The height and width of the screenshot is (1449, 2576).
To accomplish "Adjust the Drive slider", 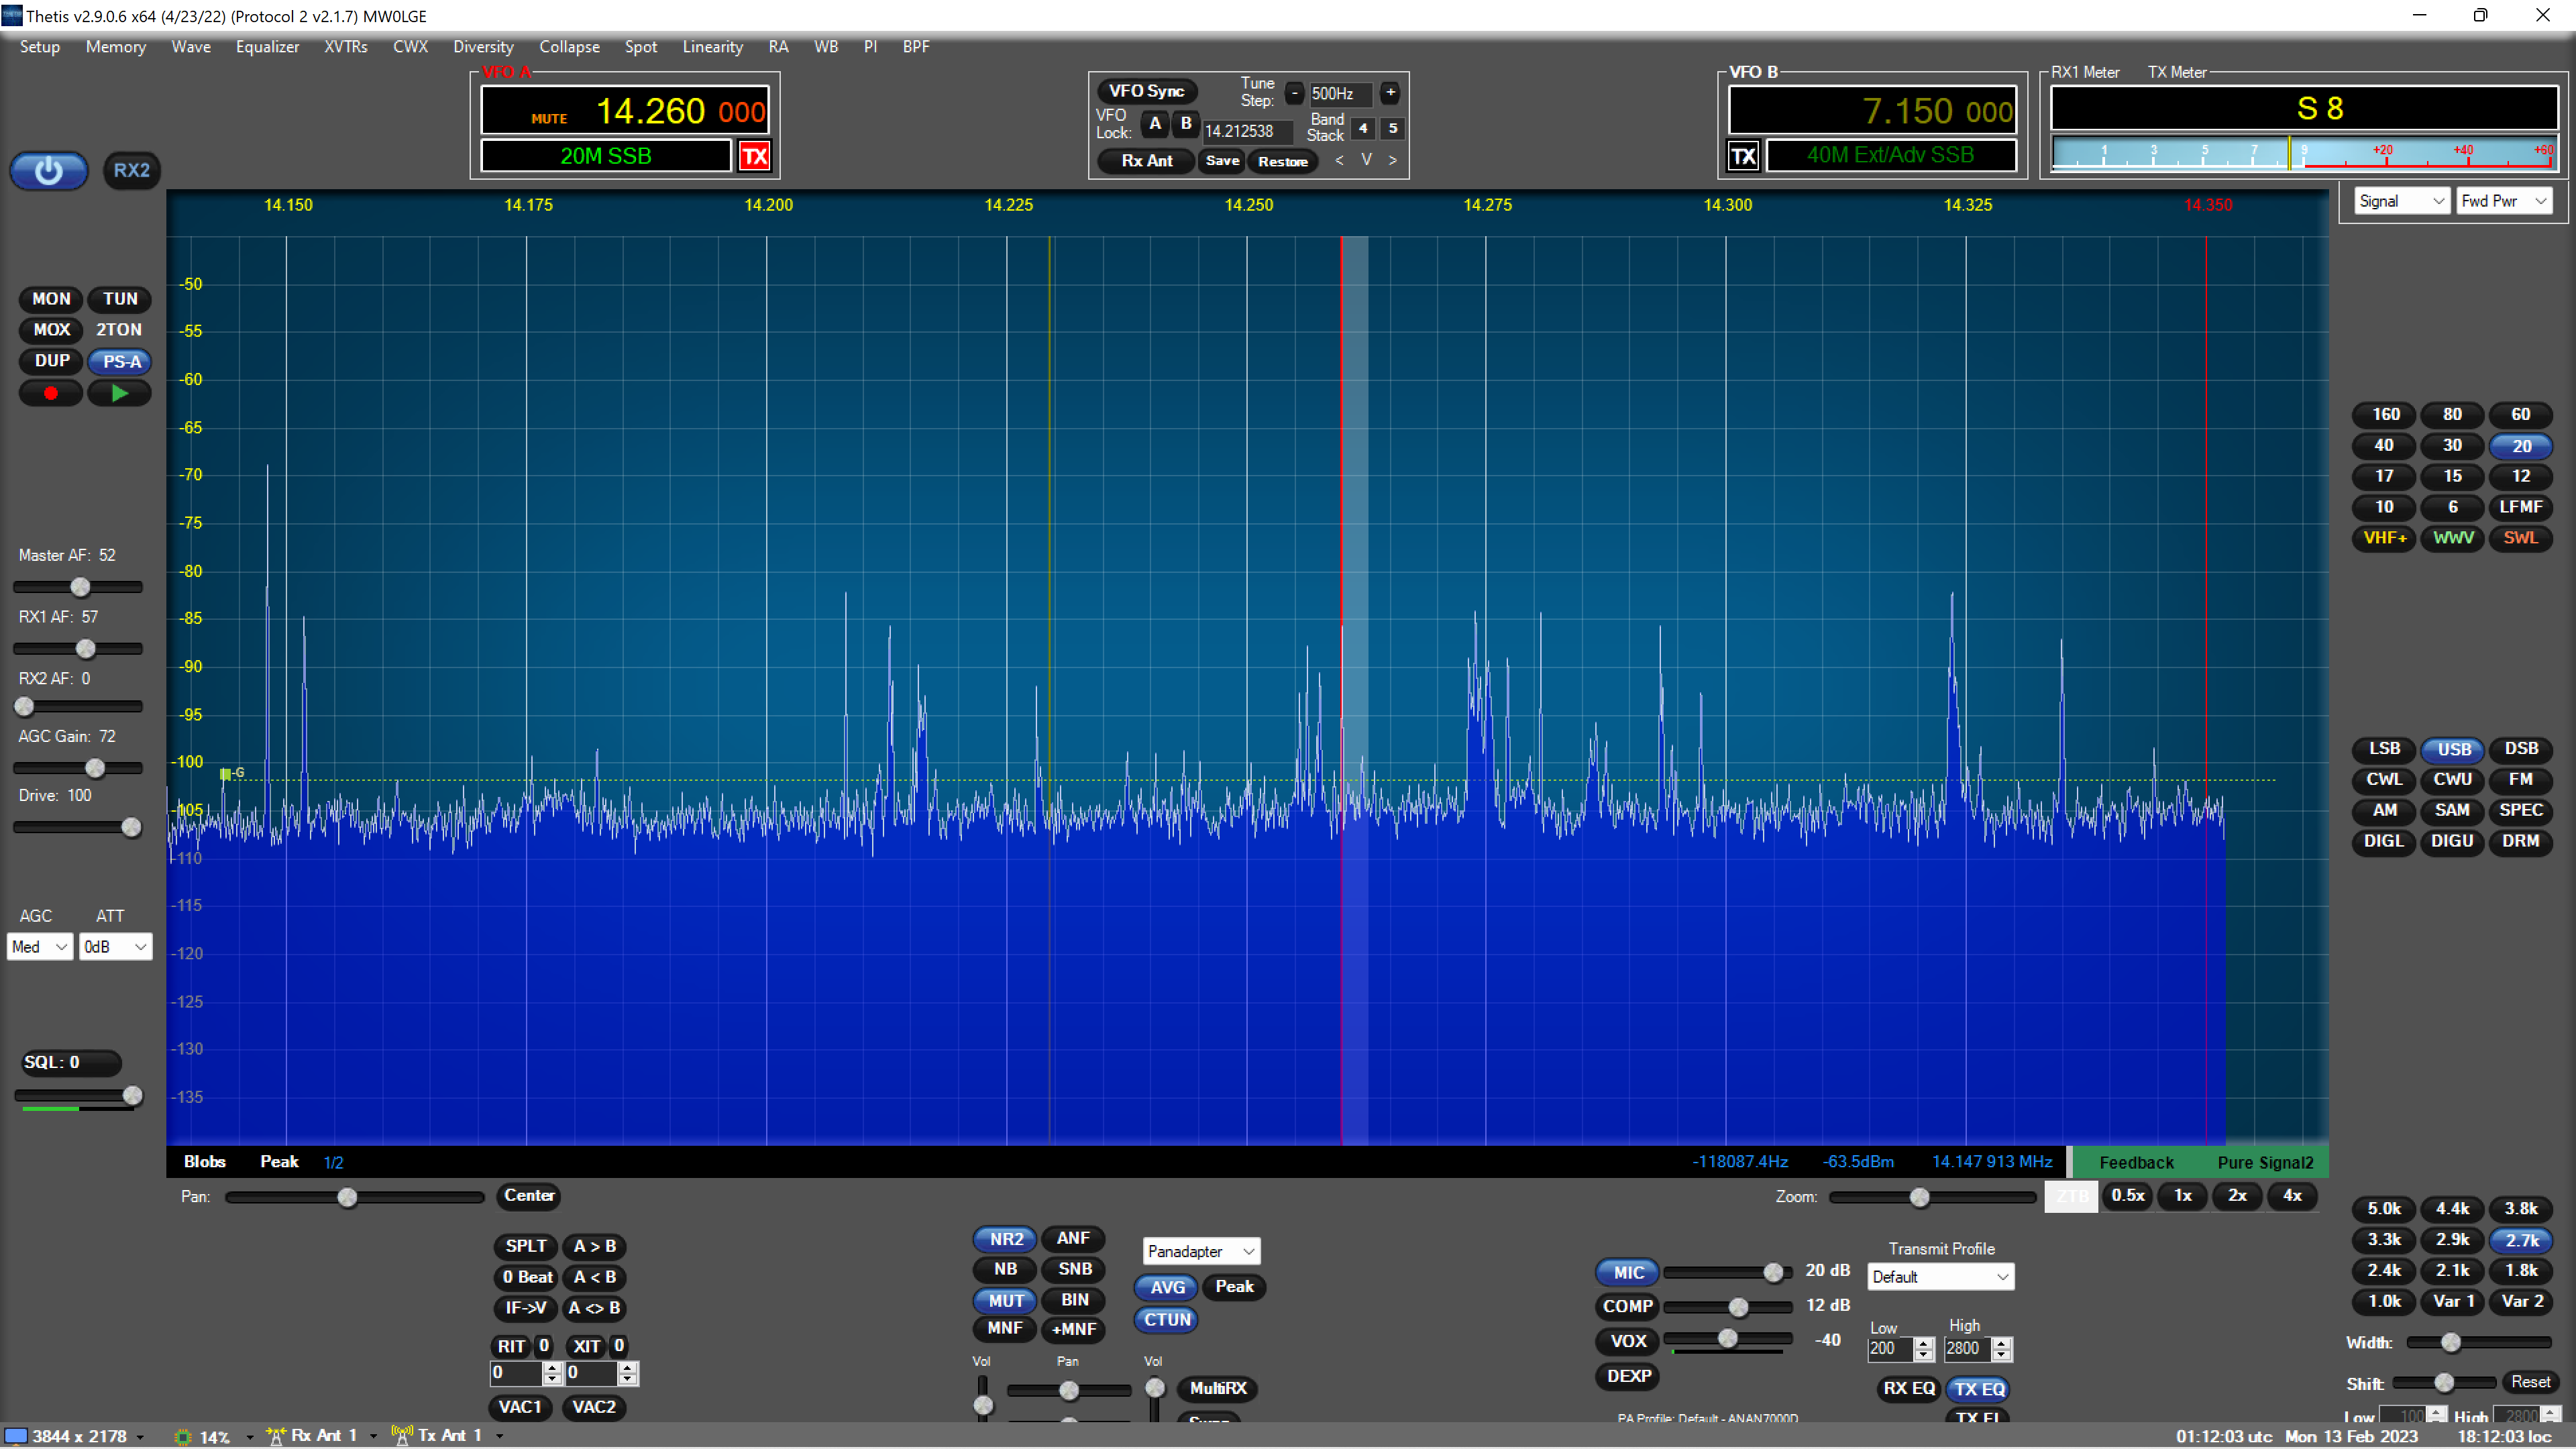I will pyautogui.click(x=78, y=827).
